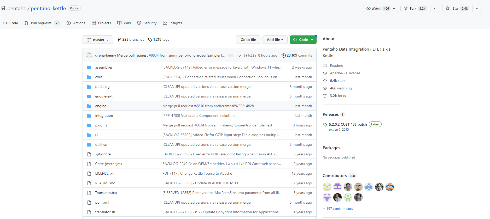
Task: Click the Apache-2.0 license scale icon
Action: 325,73
